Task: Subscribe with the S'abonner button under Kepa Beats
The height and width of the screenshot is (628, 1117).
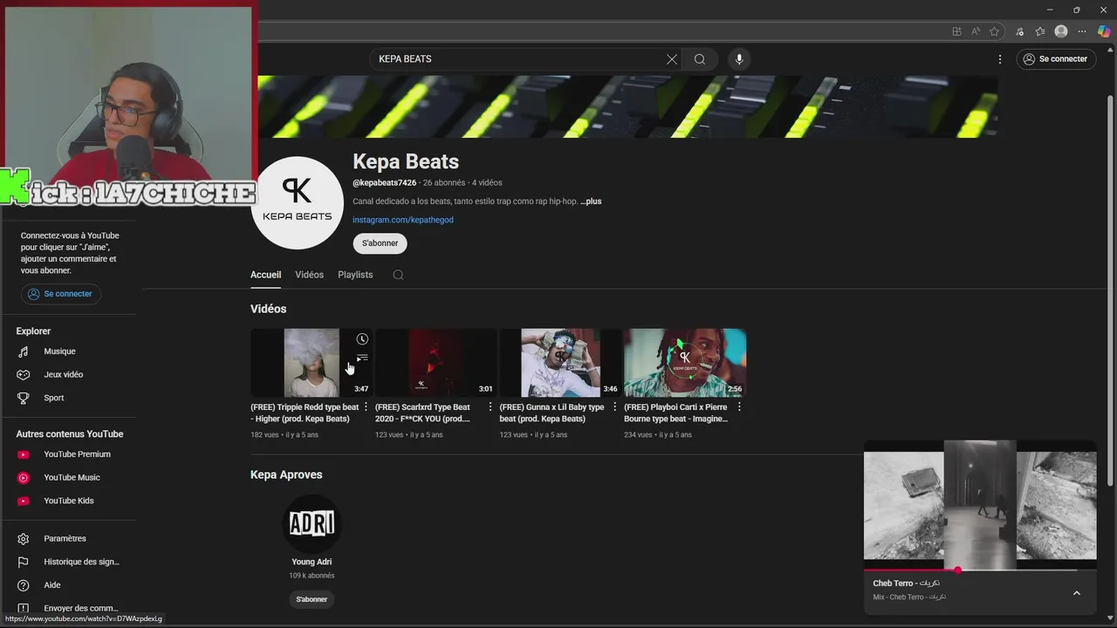Action: click(x=380, y=243)
